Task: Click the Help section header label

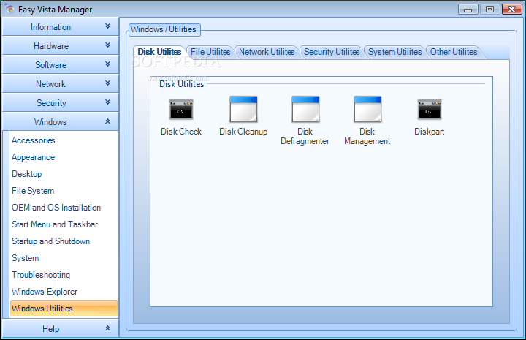Action: pyautogui.click(x=50, y=329)
